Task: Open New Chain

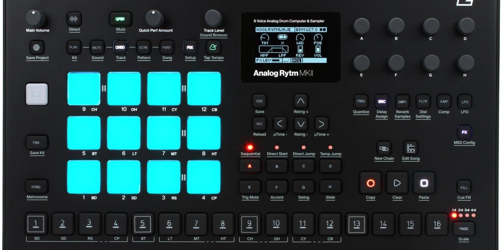Action: coord(383,148)
